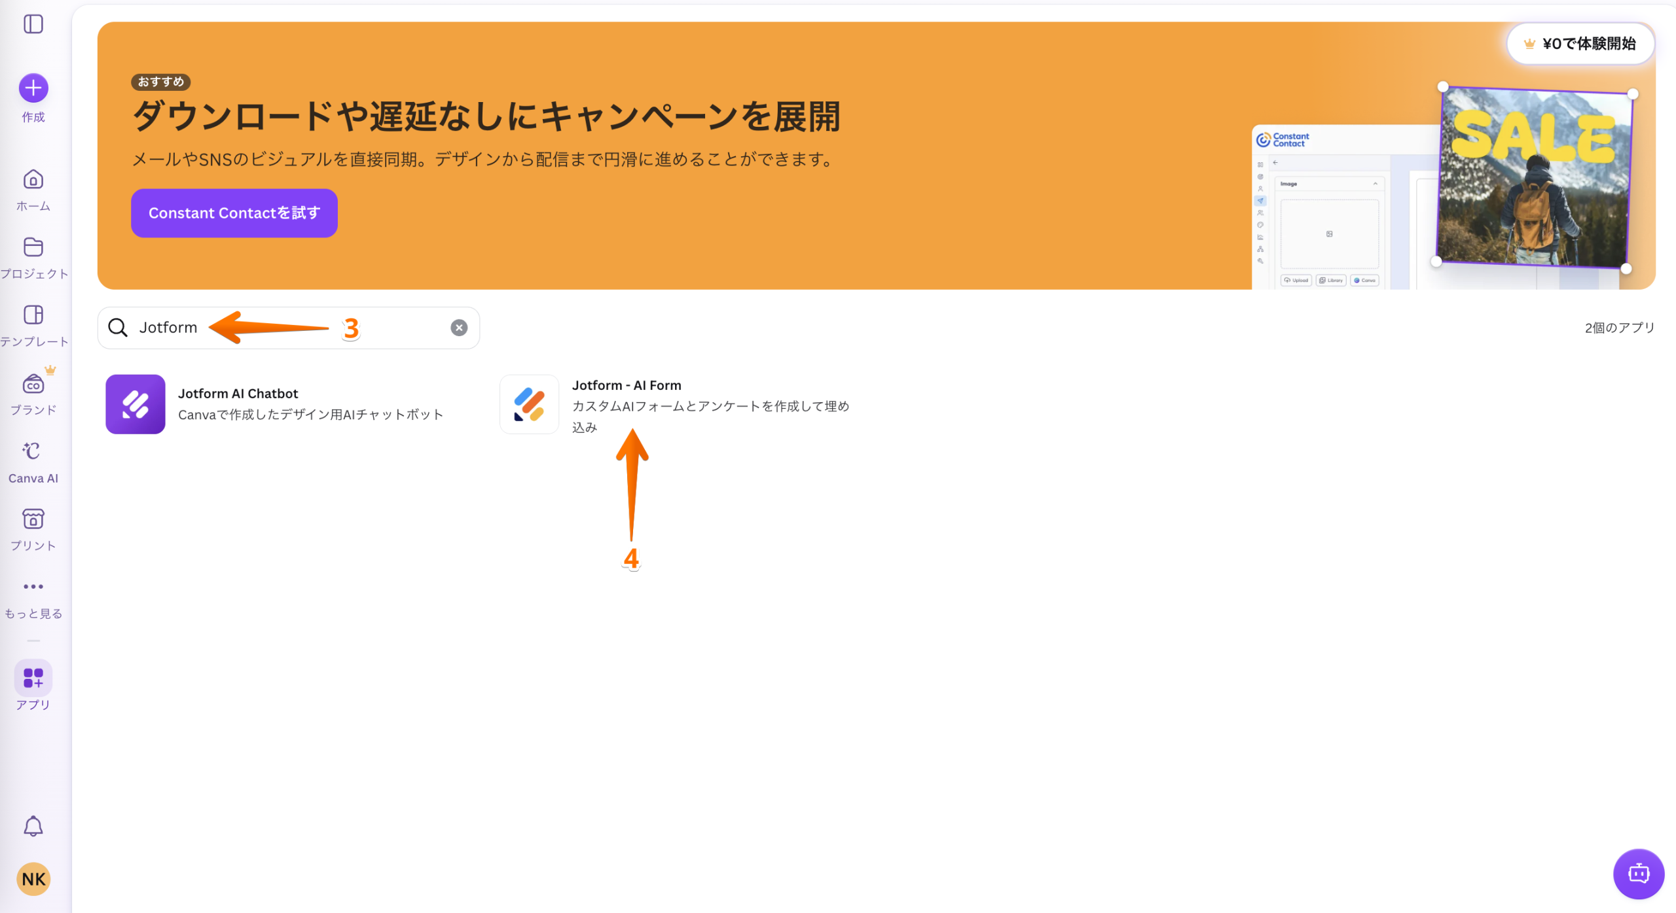Click the ¥0で体験開始 button
Screen dimensions: 1676x913
click(1580, 44)
